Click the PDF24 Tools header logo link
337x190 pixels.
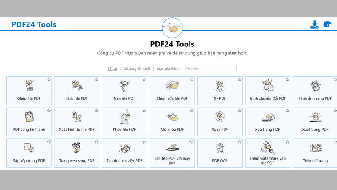coord(34,24)
